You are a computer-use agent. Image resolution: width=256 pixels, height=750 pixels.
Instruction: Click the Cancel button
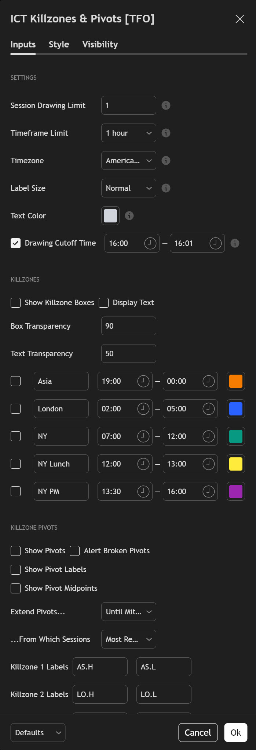(198, 733)
